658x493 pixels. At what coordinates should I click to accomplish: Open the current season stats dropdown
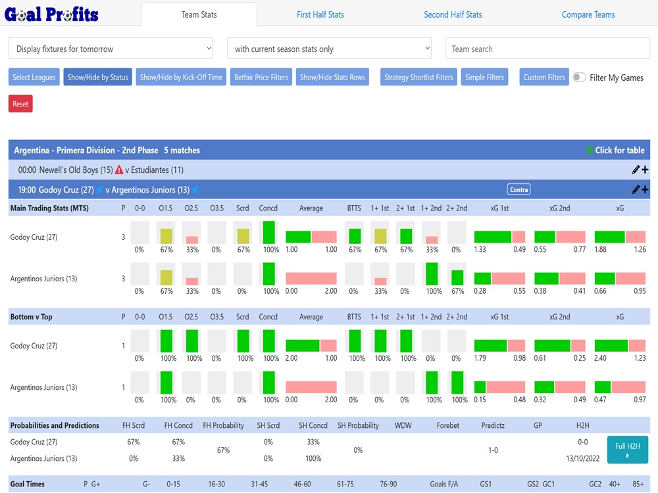(x=329, y=49)
